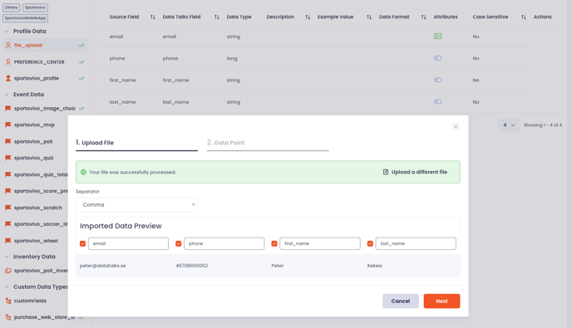Sort by Description column arrows
This screenshot has height=328, width=572.
click(x=308, y=17)
